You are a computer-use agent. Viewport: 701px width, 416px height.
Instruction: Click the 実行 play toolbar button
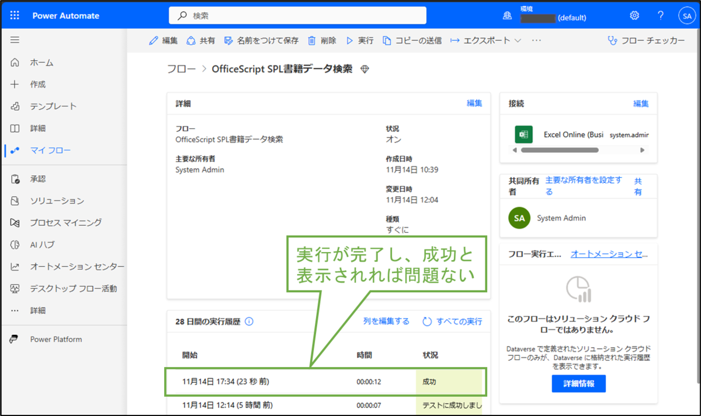[x=360, y=40]
